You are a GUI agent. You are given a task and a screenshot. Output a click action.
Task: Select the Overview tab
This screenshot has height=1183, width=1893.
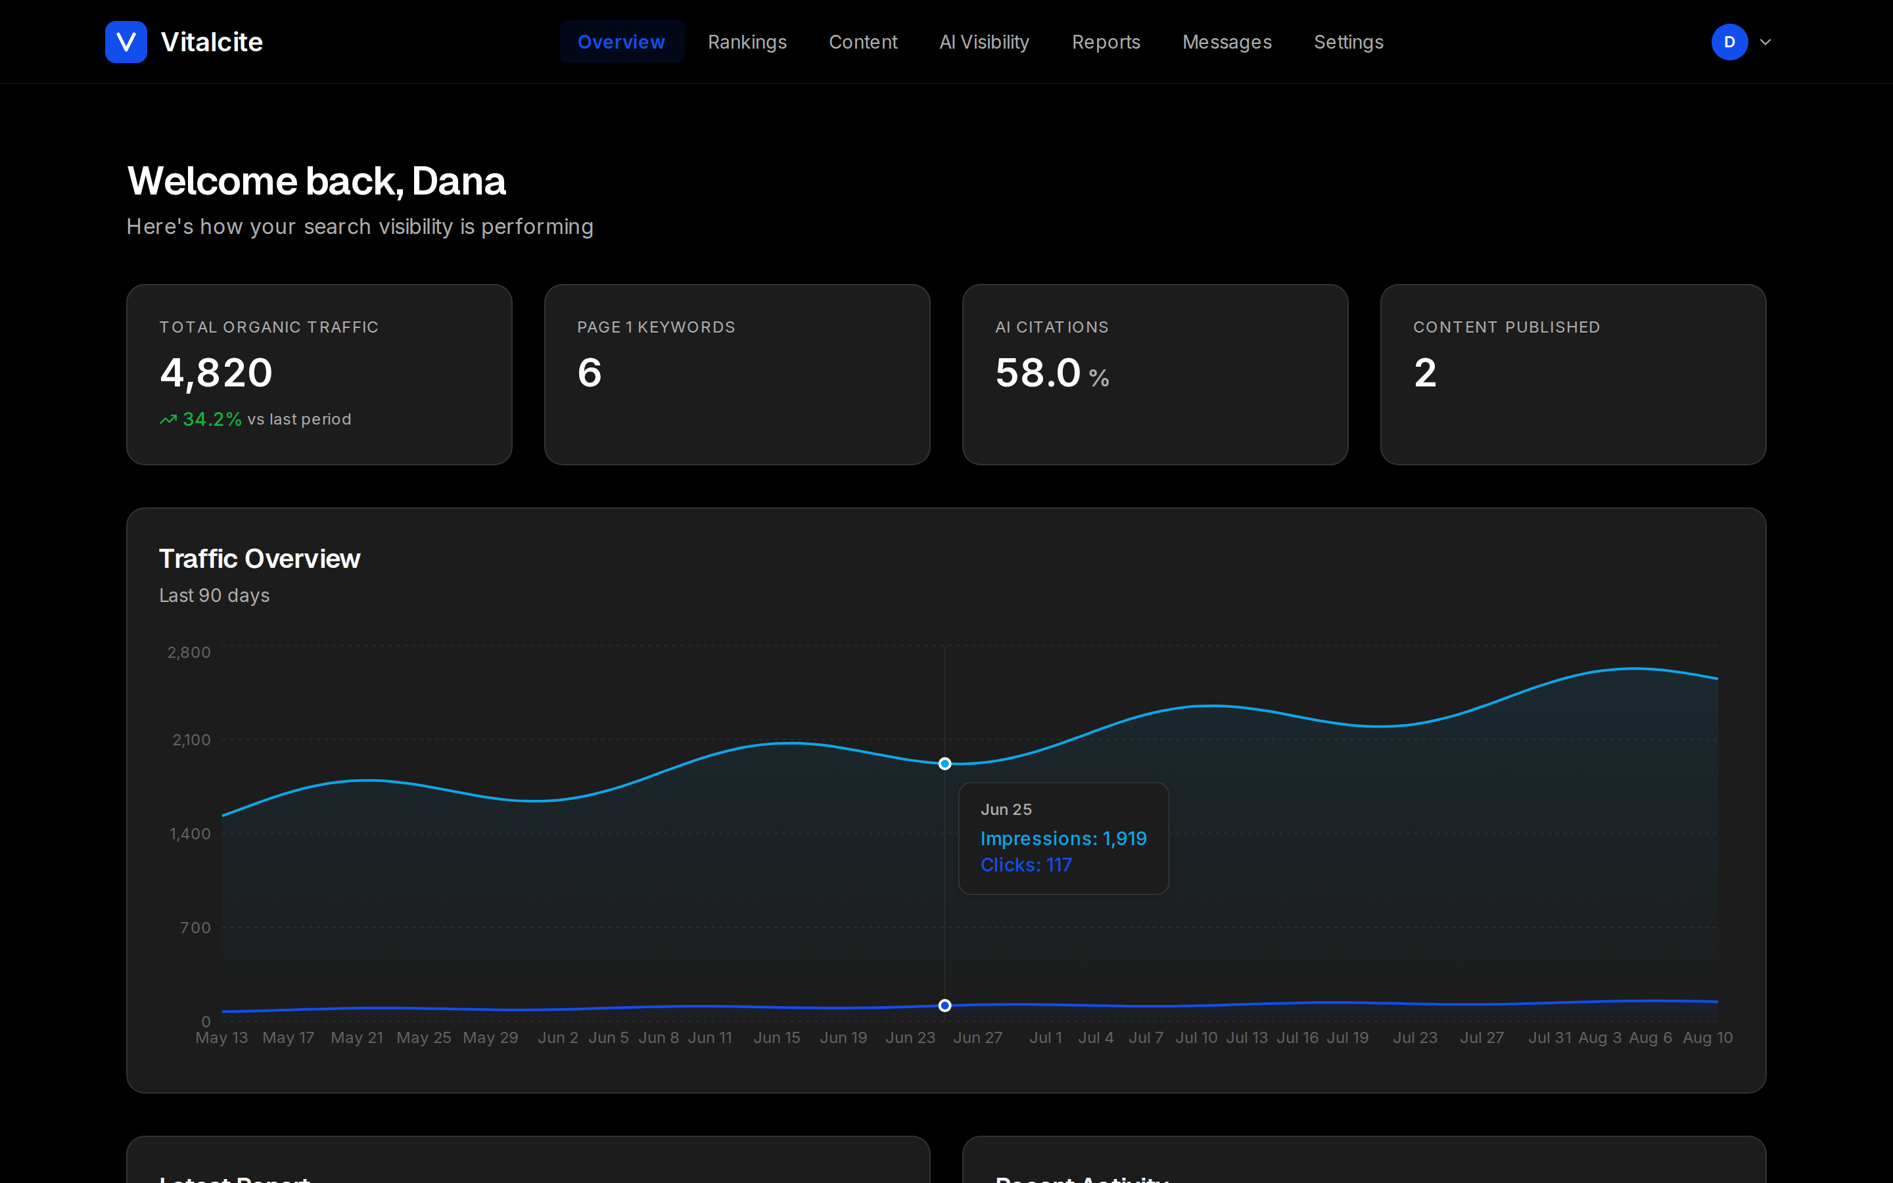[622, 42]
